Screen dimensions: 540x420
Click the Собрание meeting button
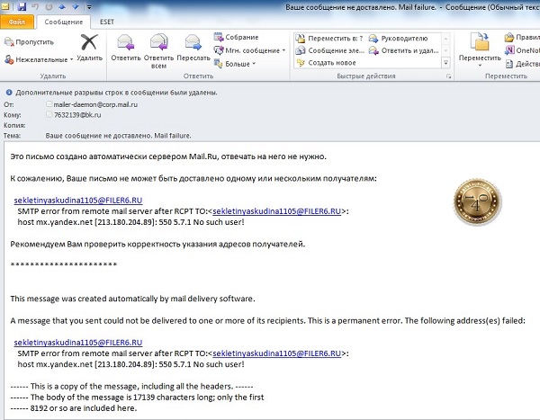click(236, 37)
